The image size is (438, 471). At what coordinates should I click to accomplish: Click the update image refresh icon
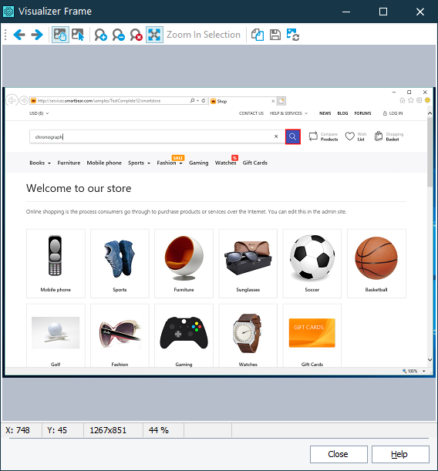pyautogui.click(x=292, y=35)
